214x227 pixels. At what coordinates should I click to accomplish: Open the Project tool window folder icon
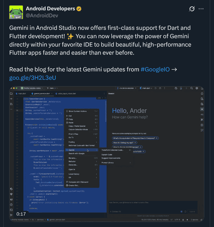(x=11, y=93)
